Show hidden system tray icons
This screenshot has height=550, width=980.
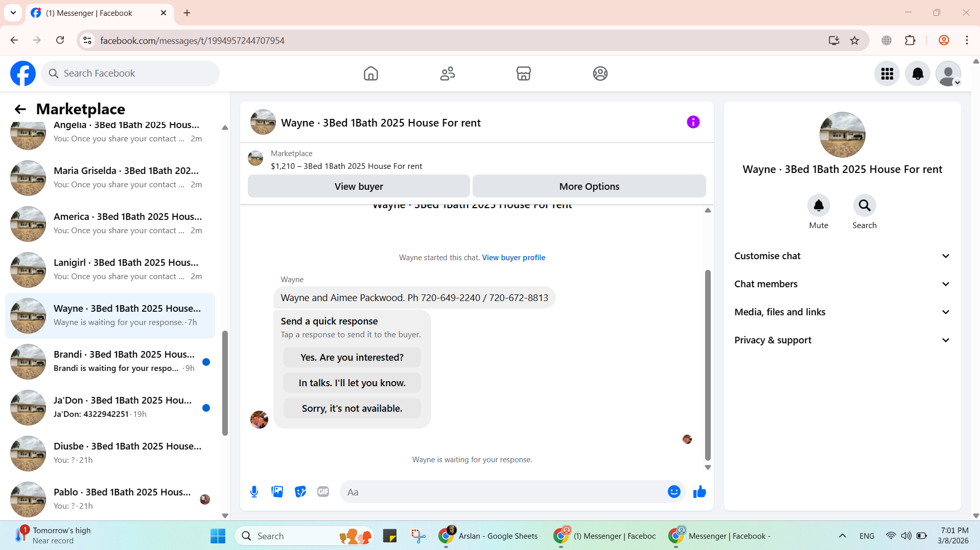[843, 536]
